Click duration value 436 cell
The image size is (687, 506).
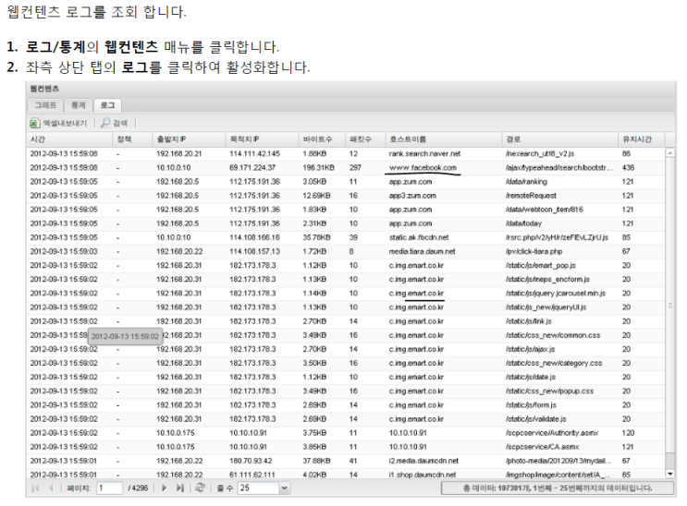(628, 168)
